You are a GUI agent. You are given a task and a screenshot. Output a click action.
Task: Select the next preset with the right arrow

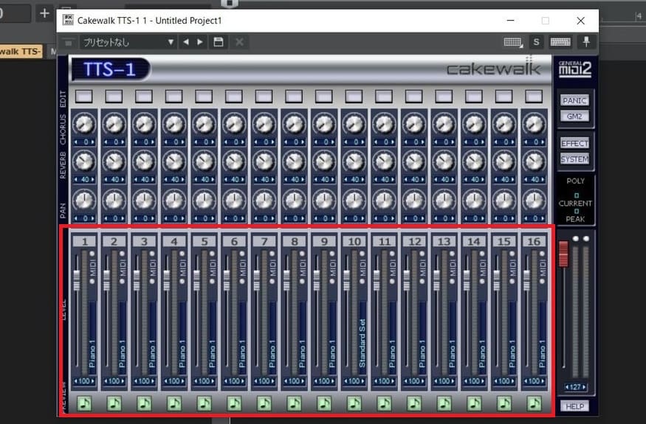tap(200, 42)
